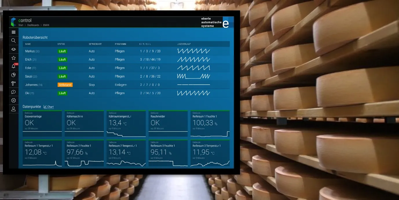Click the 2 / 14 / 5 / 20 value for Oki
The width and height of the screenshot is (399, 200).
150,93
